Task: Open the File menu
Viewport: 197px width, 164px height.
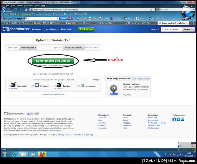Action: pos(3,6)
